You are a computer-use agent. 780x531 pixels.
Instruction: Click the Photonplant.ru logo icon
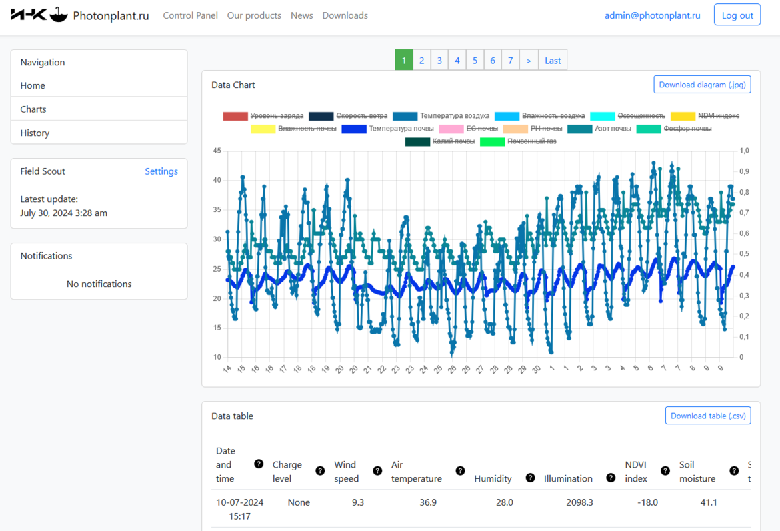(39, 15)
